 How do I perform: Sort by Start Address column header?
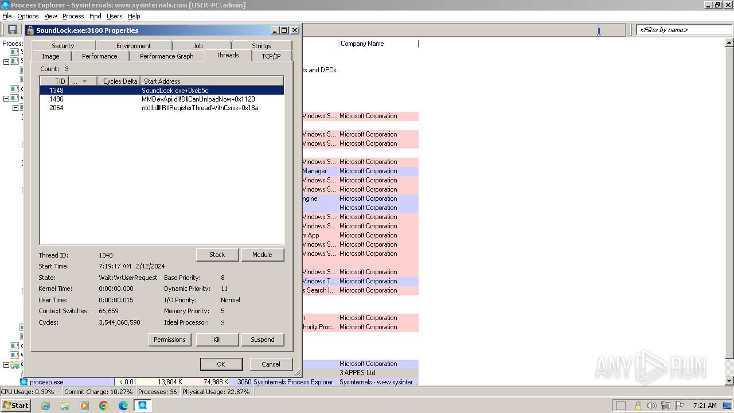pyautogui.click(x=212, y=81)
